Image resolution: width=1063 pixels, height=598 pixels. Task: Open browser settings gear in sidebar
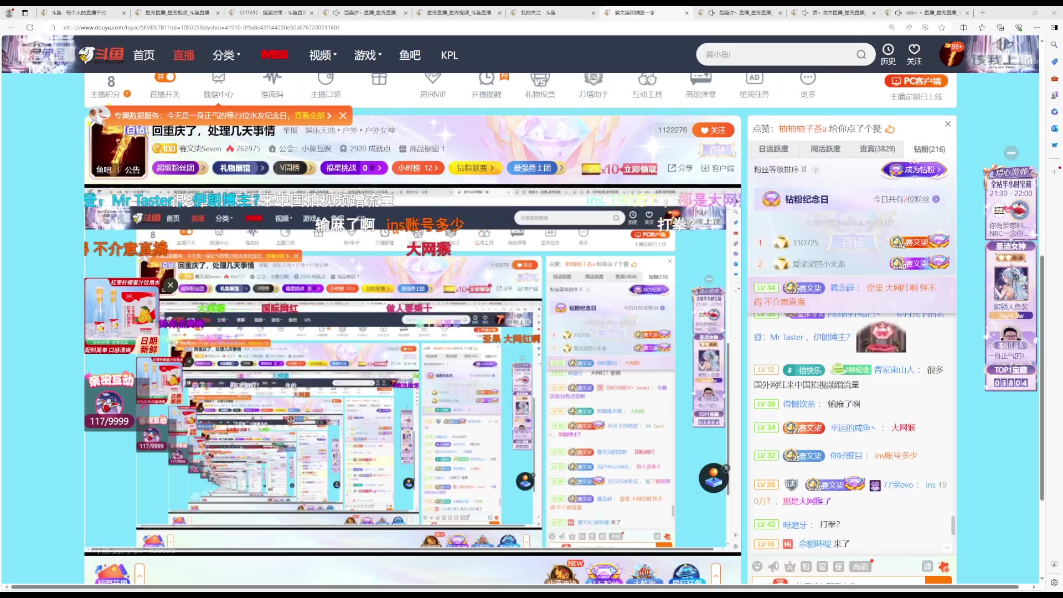tap(1055, 583)
